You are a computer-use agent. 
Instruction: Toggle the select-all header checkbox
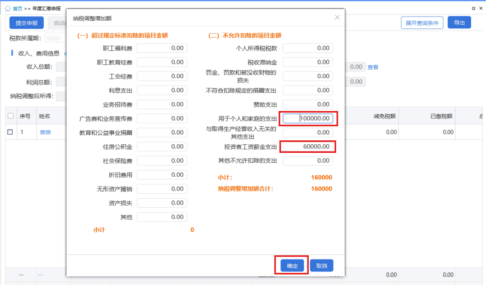(x=10, y=116)
